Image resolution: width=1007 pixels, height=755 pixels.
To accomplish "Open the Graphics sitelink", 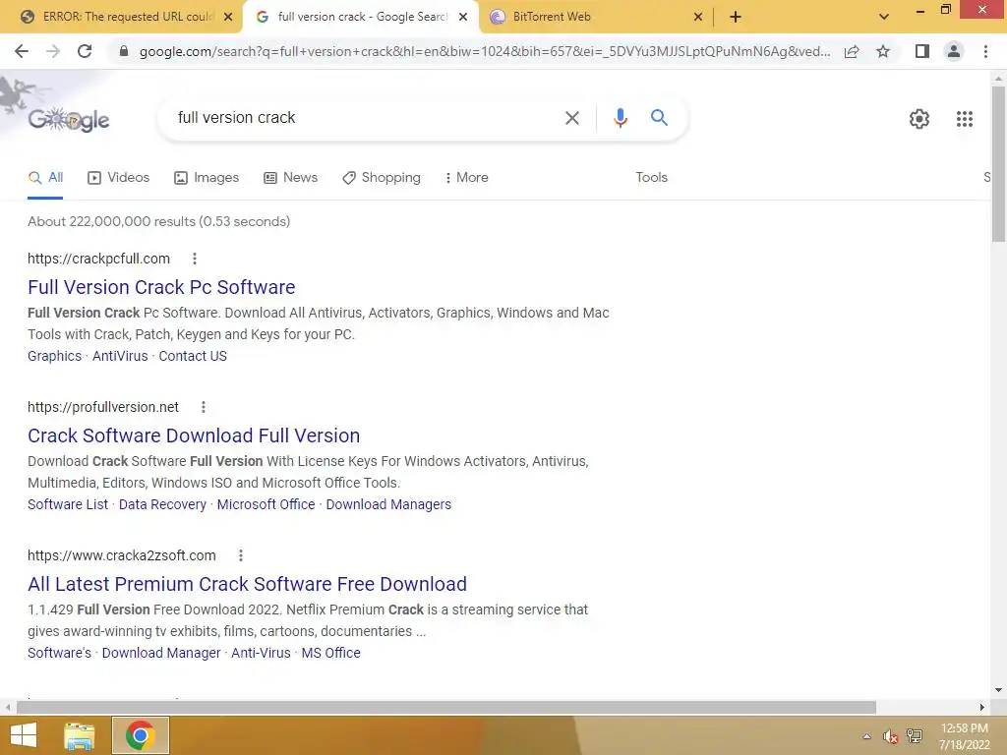I will (55, 356).
